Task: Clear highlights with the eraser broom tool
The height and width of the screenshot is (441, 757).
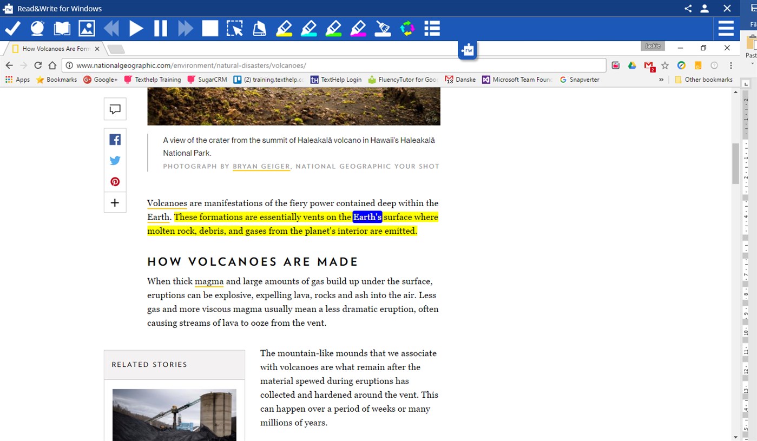Action: 383,28
